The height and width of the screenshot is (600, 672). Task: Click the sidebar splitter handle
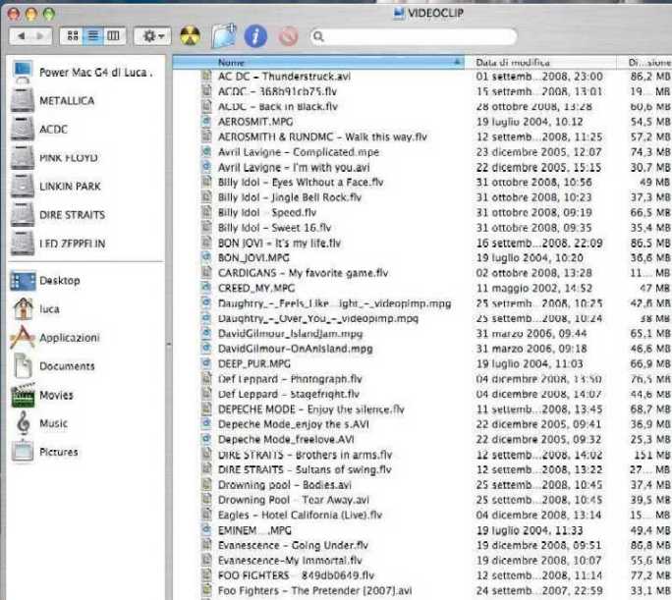(169, 344)
